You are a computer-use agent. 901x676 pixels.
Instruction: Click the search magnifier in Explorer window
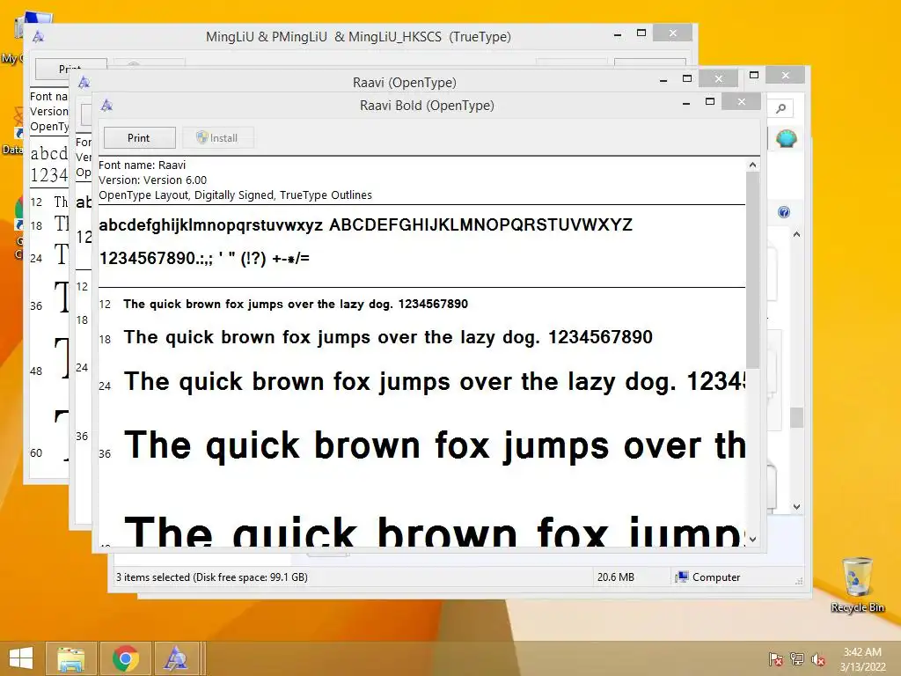780,108
